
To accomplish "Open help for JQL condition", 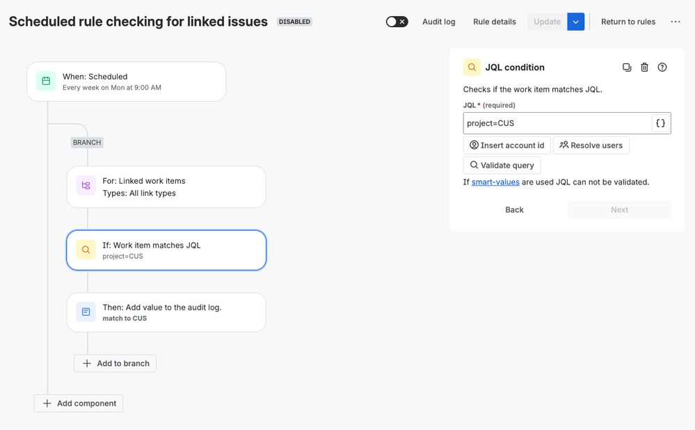I will point(662,67).
